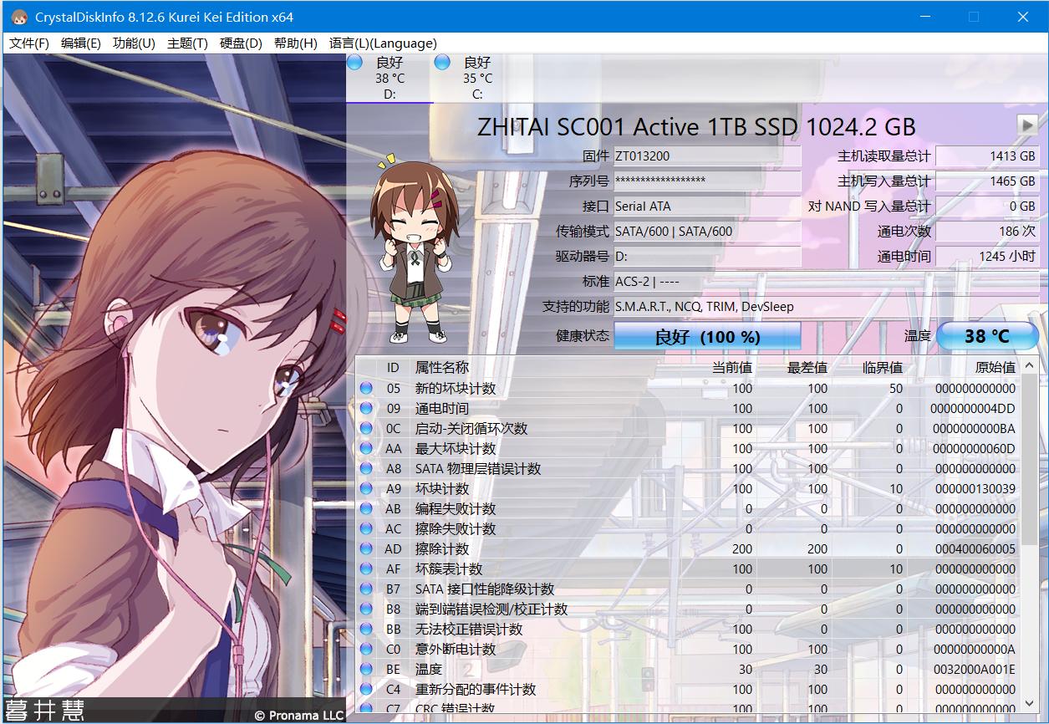
Task: Close the CrystalDiskInfo window
Action: point(1023,17)
